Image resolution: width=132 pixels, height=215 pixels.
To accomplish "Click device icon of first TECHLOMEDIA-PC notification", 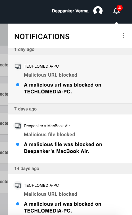I will (x=18, y=66).
